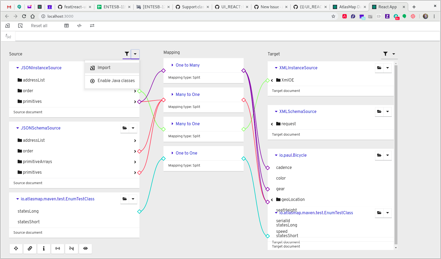The height and width of the screenshot is (259, 441).
Task: Select the show mapped fields link icon
Action: coord(30,249)
